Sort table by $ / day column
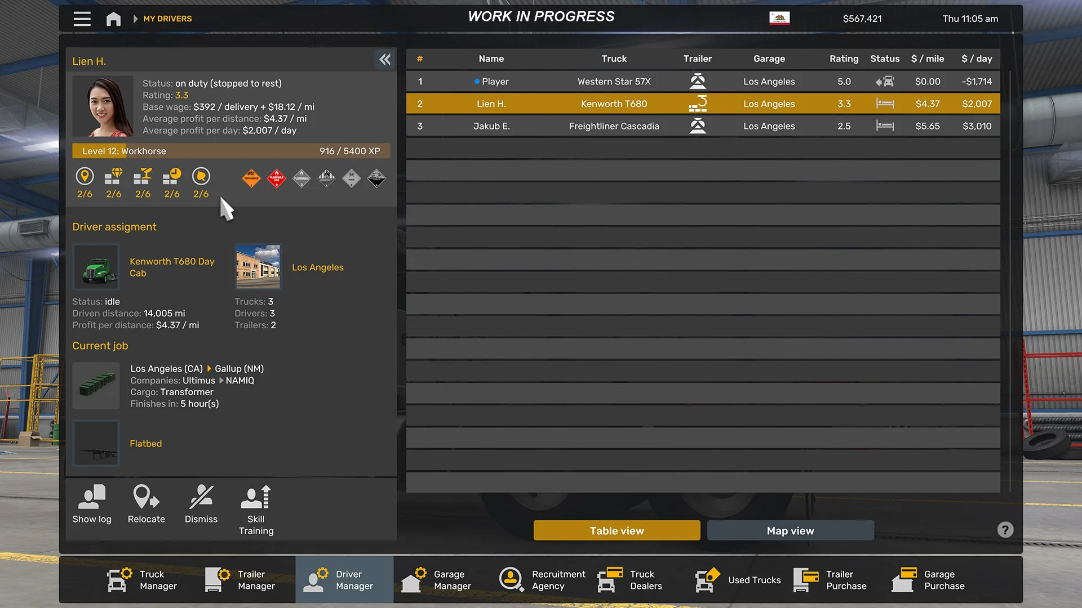 tap(977, 59)
